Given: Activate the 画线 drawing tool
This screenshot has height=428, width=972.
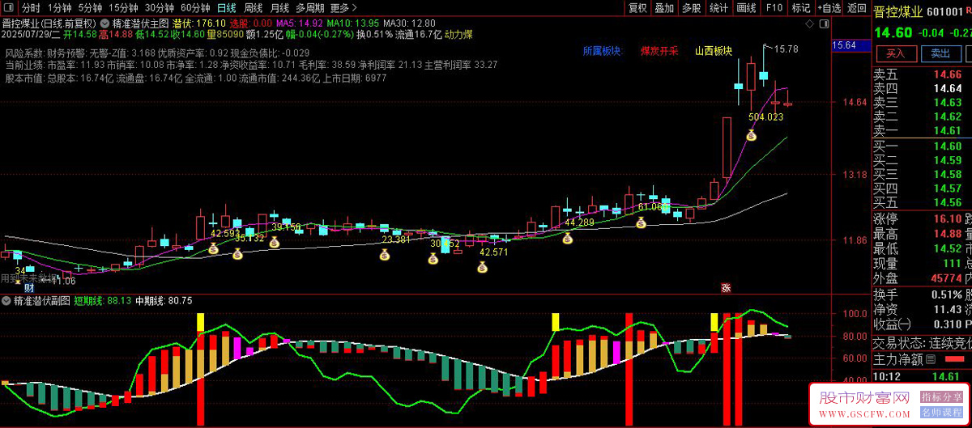Looking at the screenshot, I should click(x=746, y=8).
